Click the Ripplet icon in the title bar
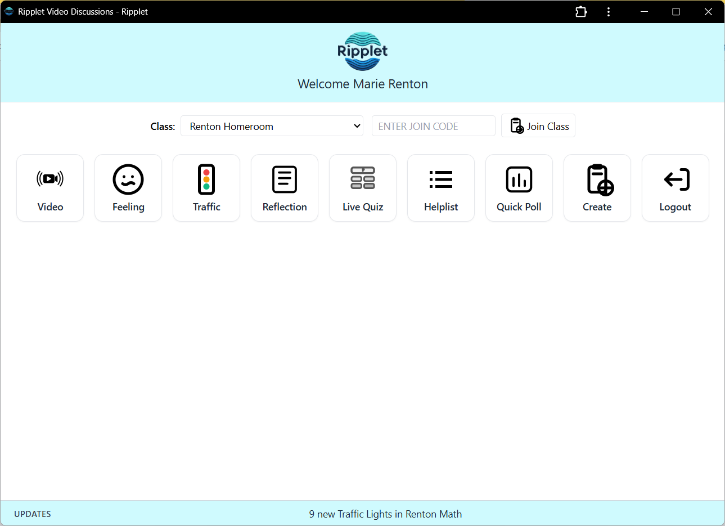This screenshot has width=725, height=526. [x=8, y=11]
